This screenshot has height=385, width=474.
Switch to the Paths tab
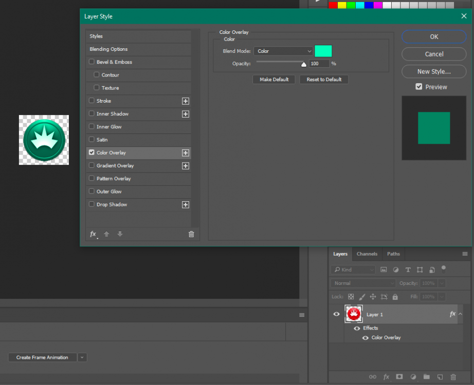click(x=393, y=254)
